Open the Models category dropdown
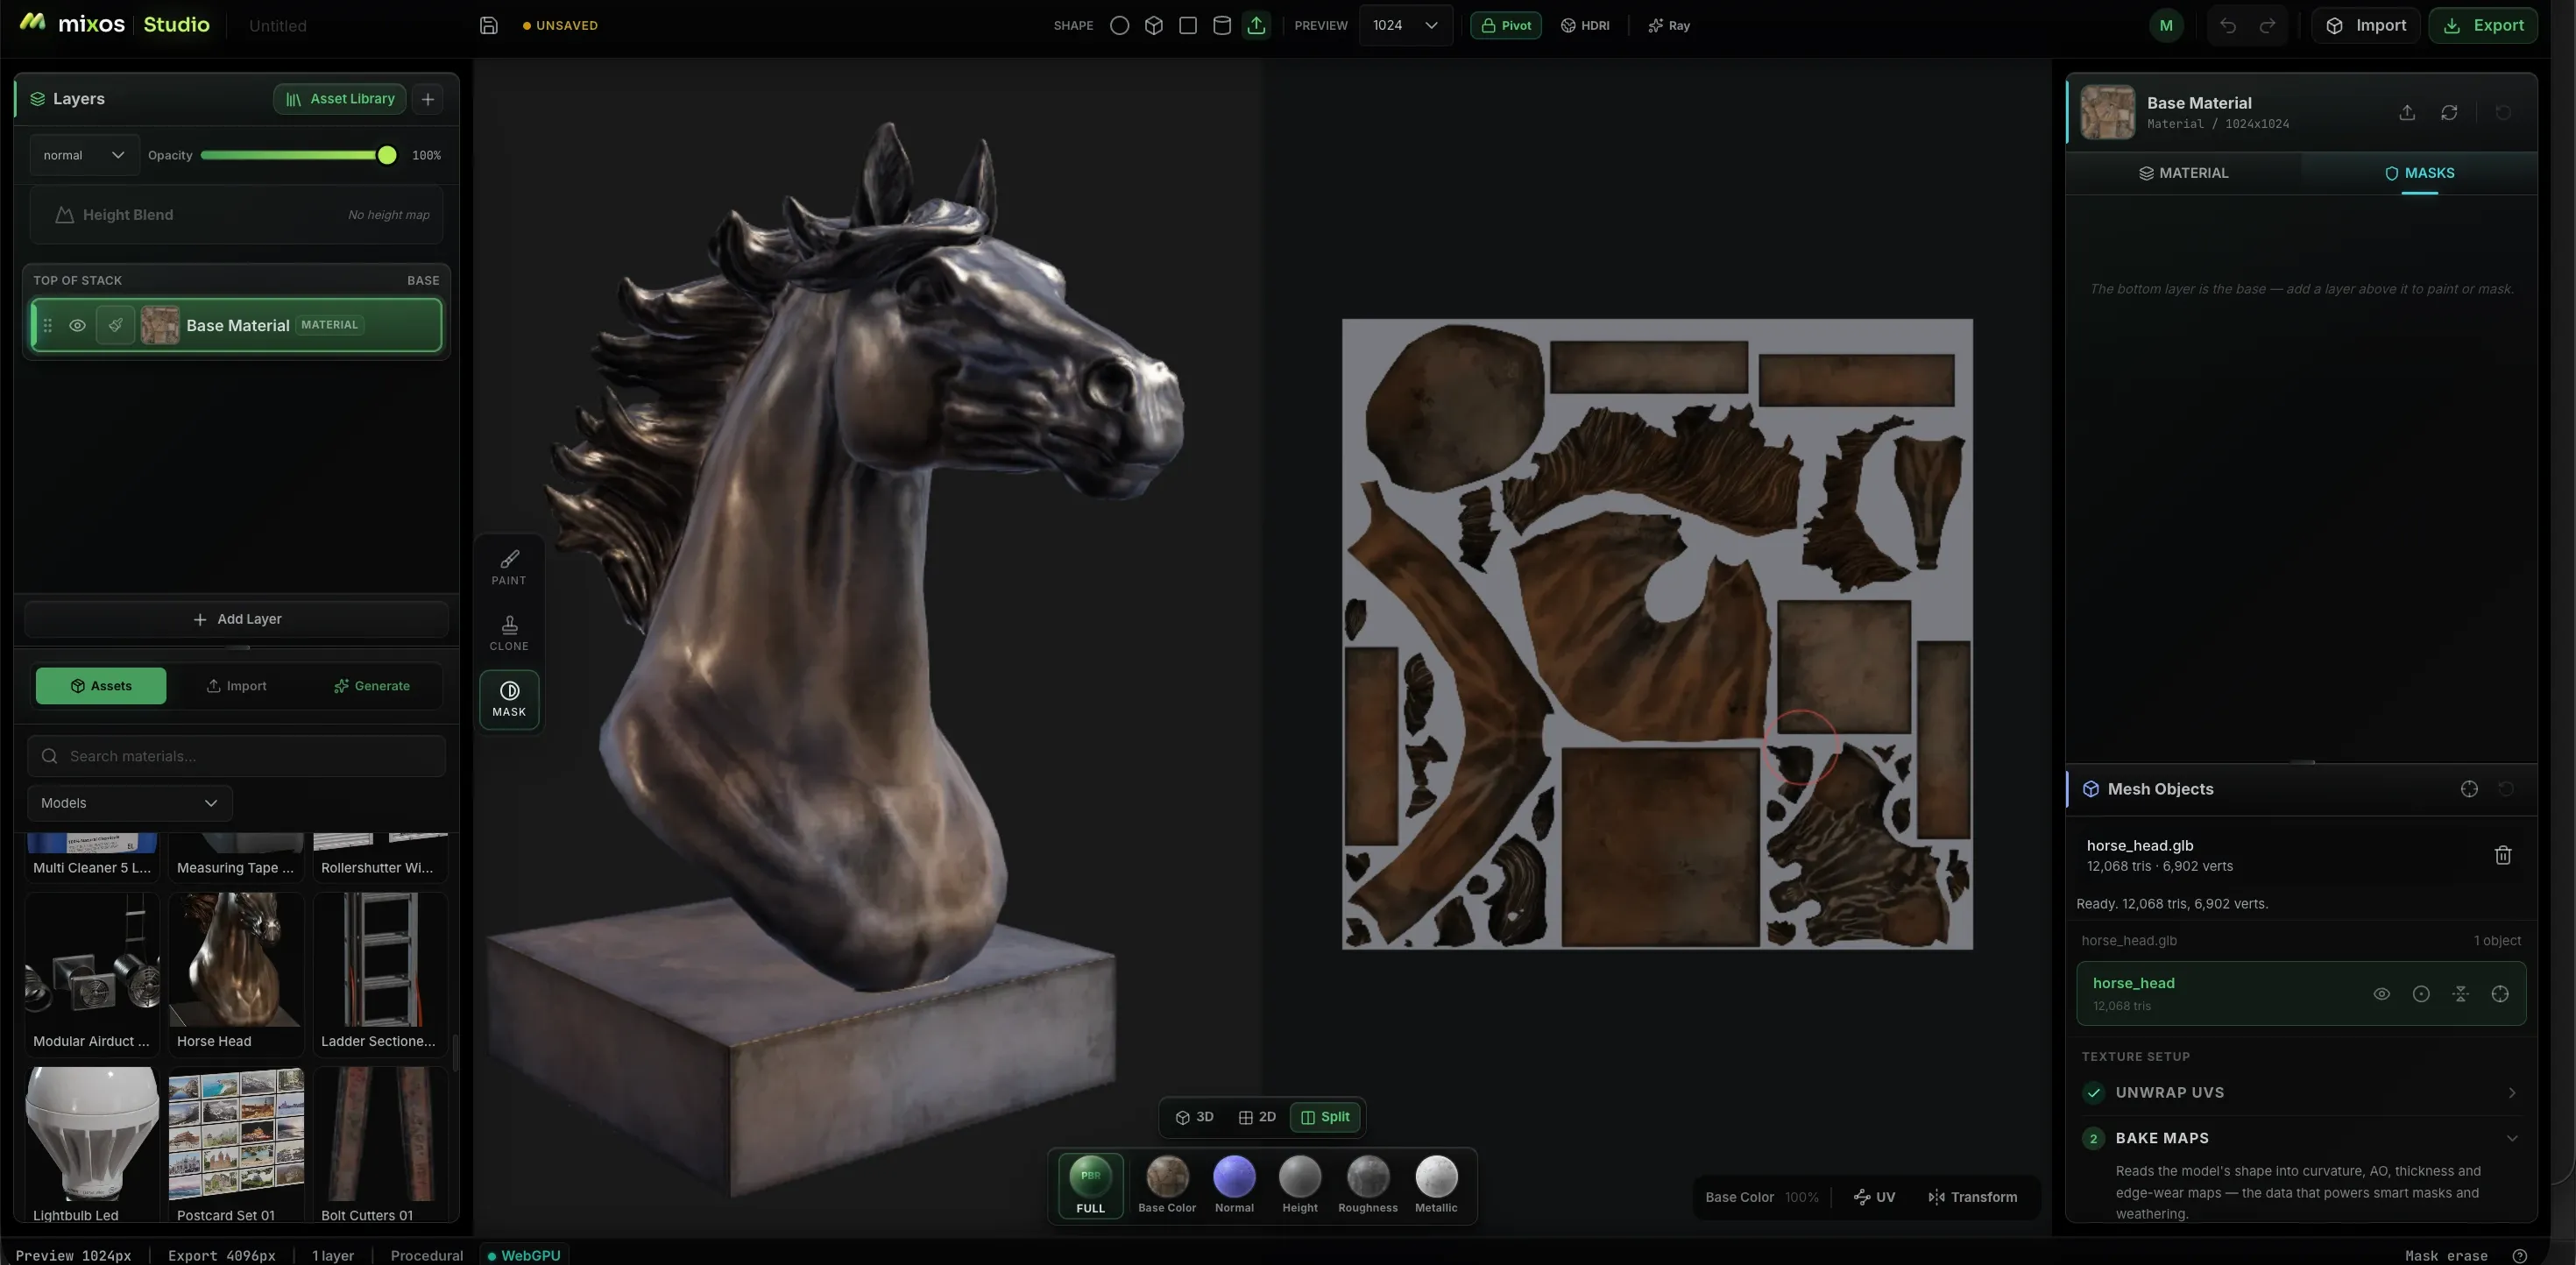The image size is (2576, 1265). (x=130, y=803)
